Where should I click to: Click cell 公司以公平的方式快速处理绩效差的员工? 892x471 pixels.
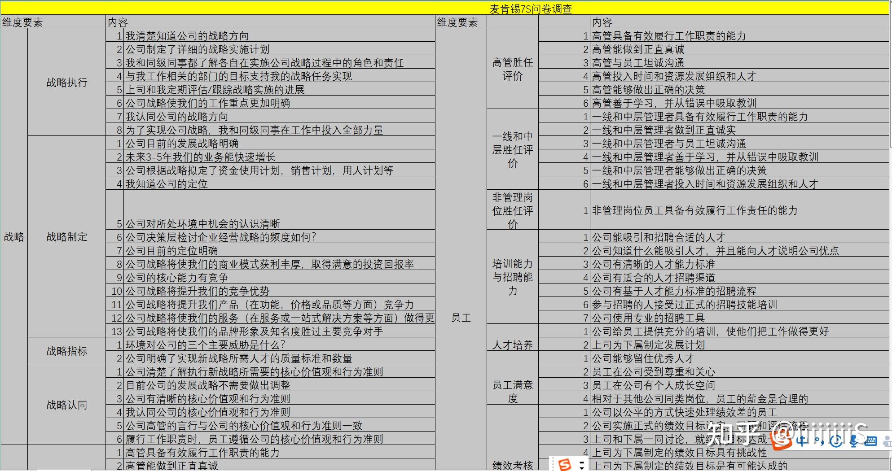tap(740, 412)
